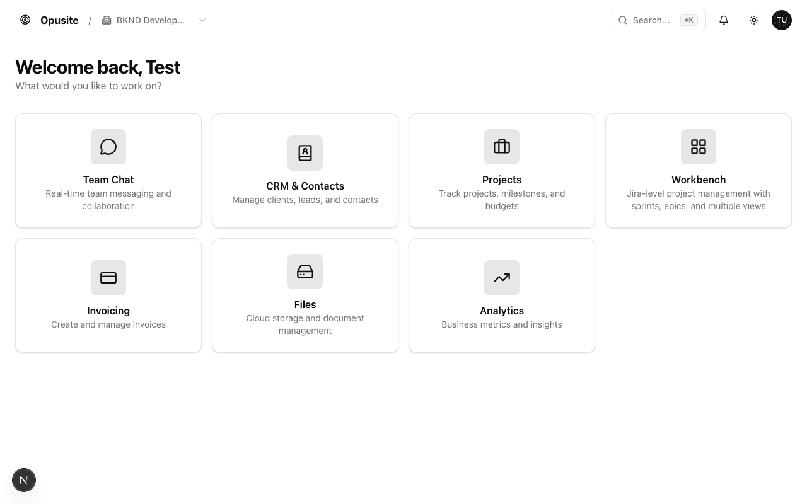Viewport: 807px width, 504px height.
Task: Open the Analytics trending chart icon
Action: [502, 278]
